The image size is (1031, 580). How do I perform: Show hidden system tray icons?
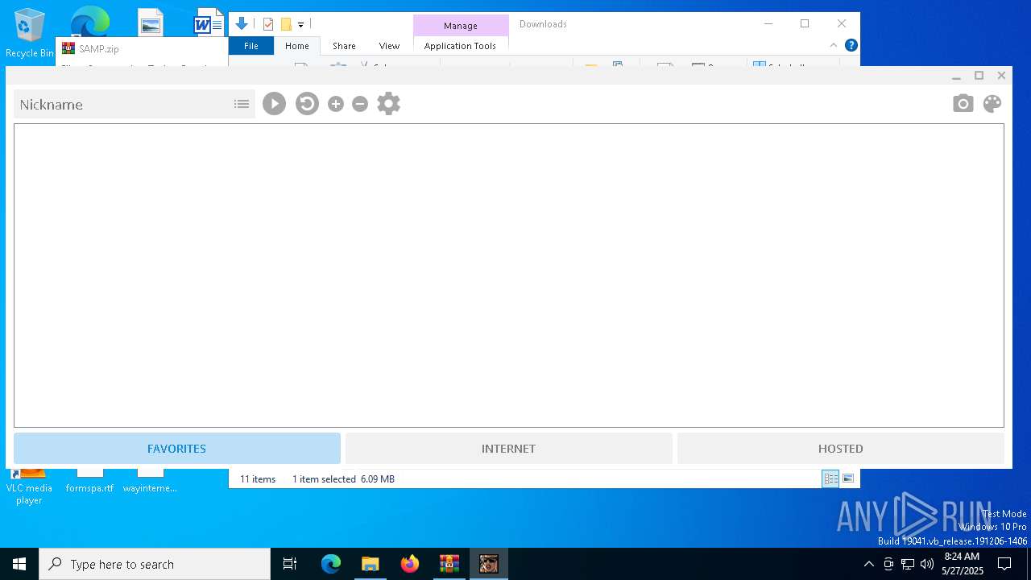coord(868,564)
